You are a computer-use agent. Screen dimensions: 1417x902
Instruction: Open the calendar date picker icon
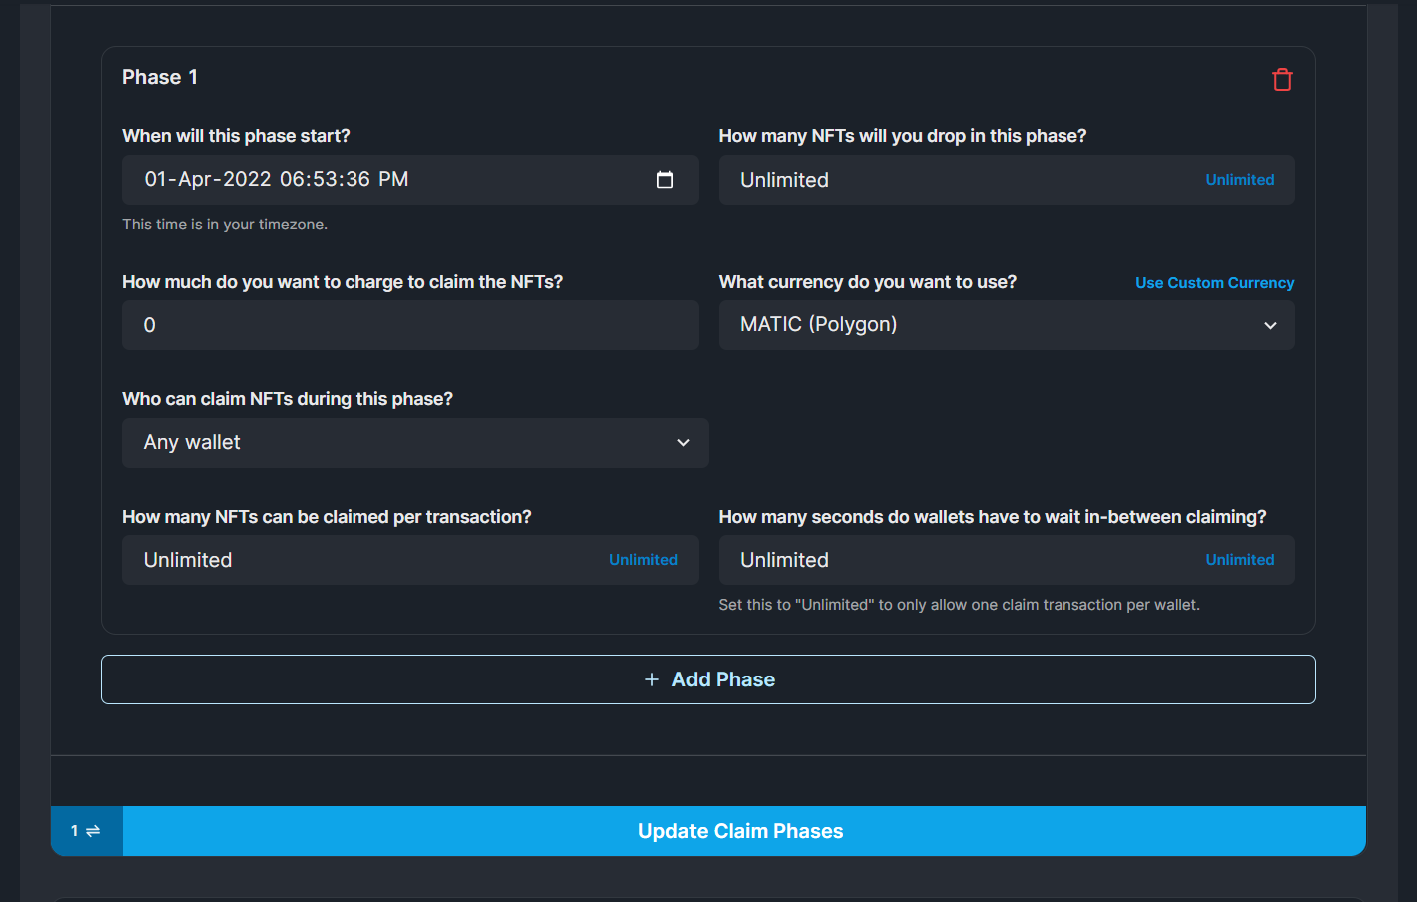point(665,180)
